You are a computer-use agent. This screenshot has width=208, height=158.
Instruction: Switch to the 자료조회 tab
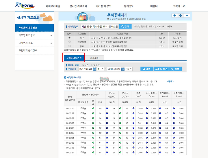(x=94, y=58)
